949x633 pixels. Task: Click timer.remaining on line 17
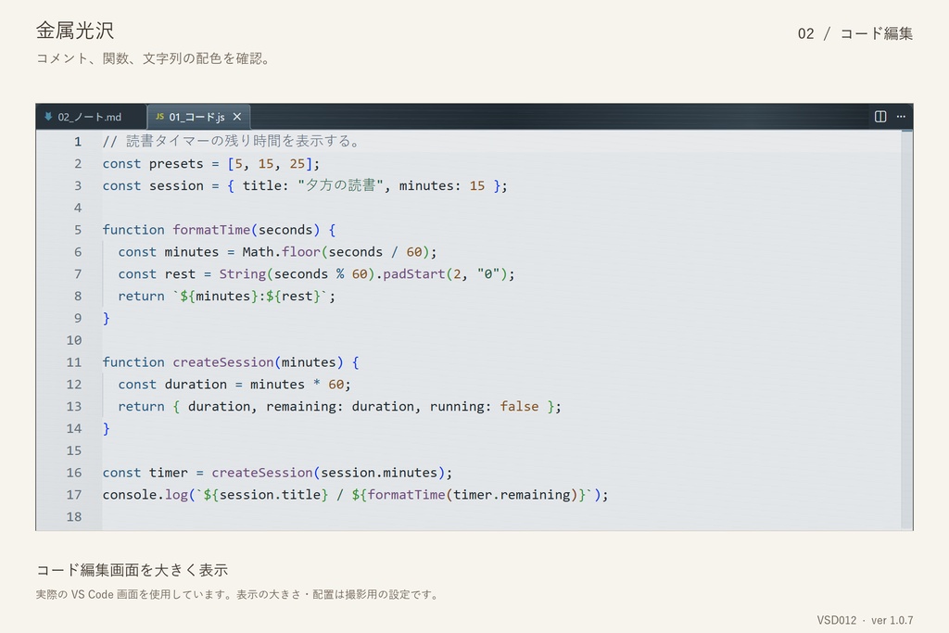[x=512, y=495]
